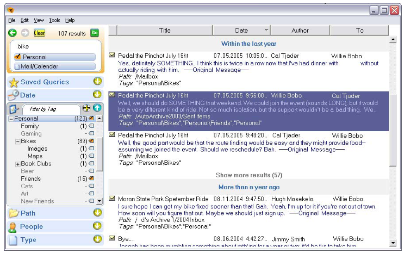This screenshot has height=253, width=405.
Task: Toggle the Personal tag checkbox in query box
Action: pos(17,57)
